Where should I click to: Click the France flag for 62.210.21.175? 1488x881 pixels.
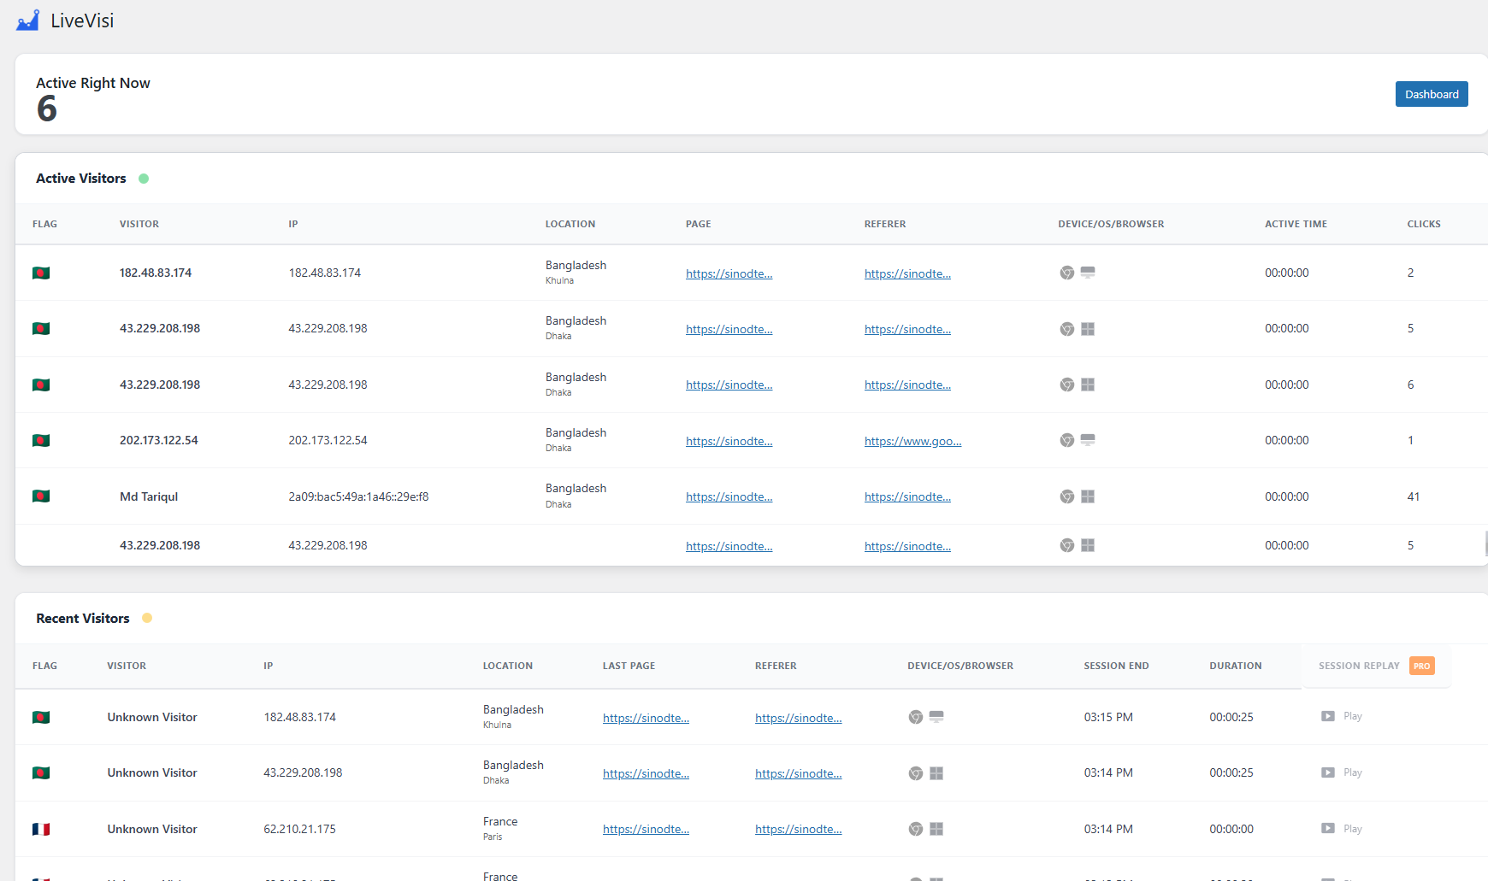tap(41, 829)
